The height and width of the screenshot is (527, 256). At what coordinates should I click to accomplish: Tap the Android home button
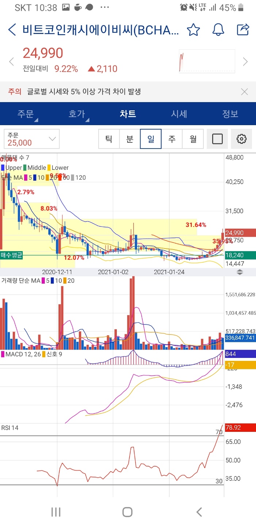(127, 512)
